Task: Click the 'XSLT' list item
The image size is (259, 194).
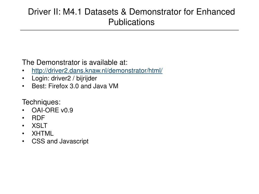Action: tap(39, 126)
